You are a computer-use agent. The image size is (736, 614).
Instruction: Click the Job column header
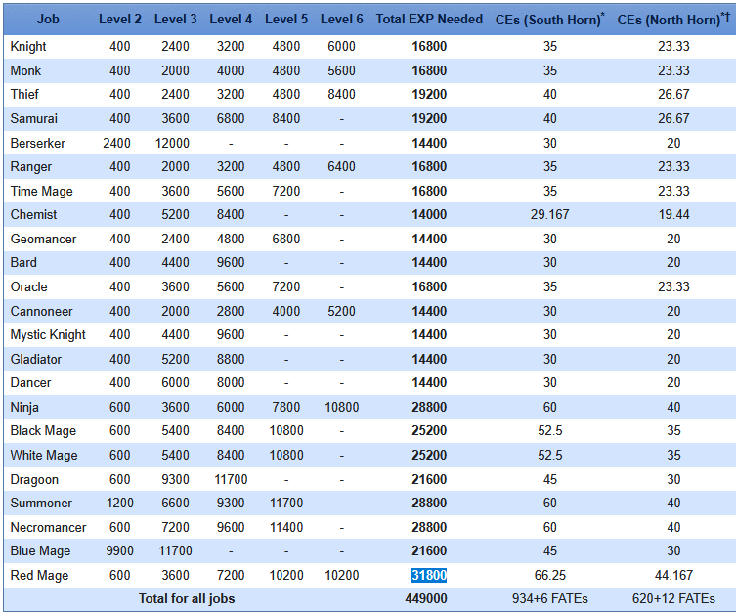(x=48, y=20)
